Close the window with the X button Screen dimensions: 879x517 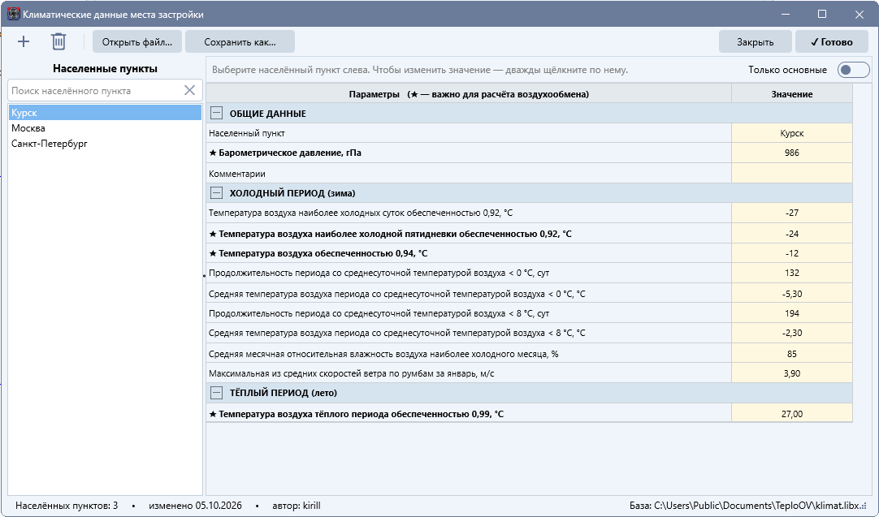(859, 14)
